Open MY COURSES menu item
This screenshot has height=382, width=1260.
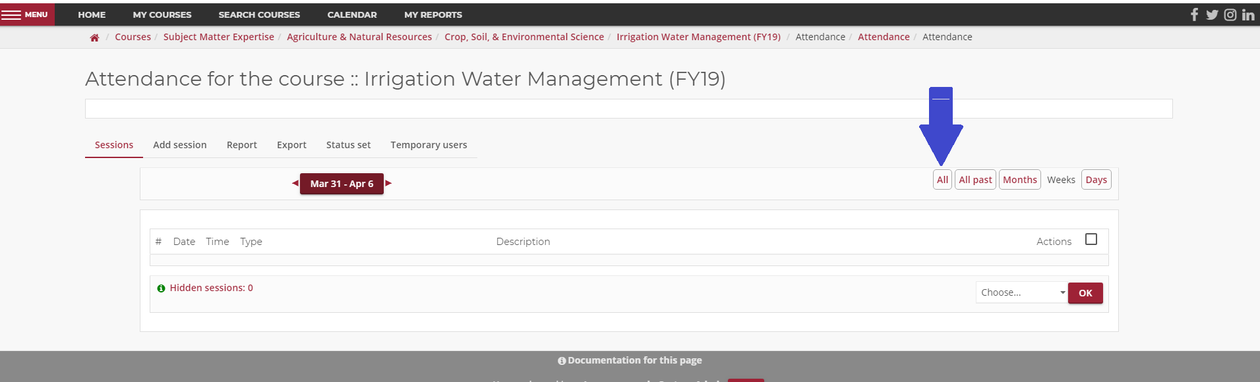tap(162, 14)
